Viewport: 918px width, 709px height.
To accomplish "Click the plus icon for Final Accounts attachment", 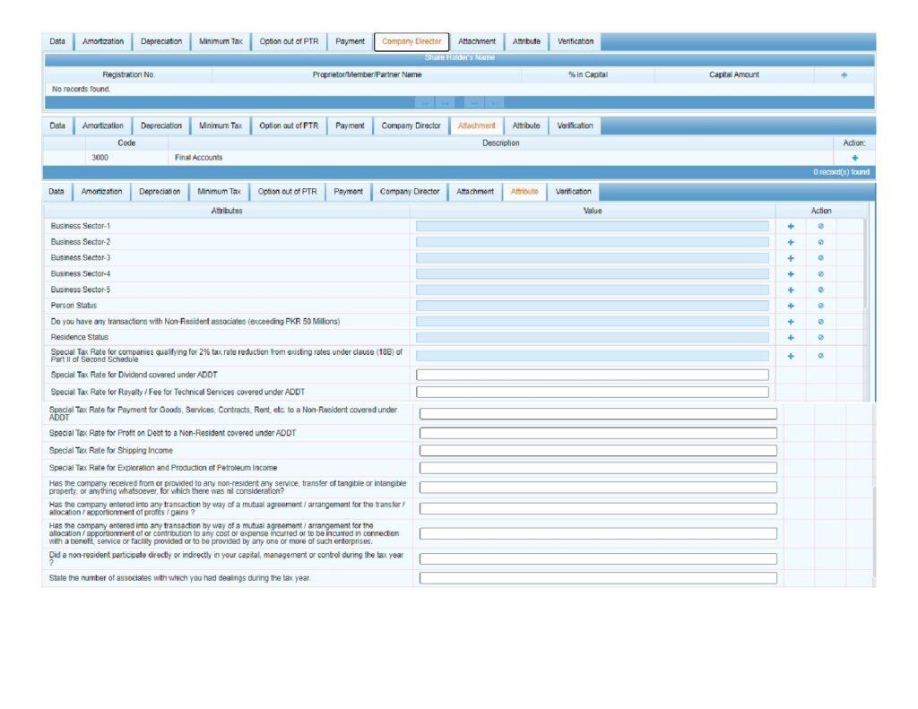I will point(854,158).
